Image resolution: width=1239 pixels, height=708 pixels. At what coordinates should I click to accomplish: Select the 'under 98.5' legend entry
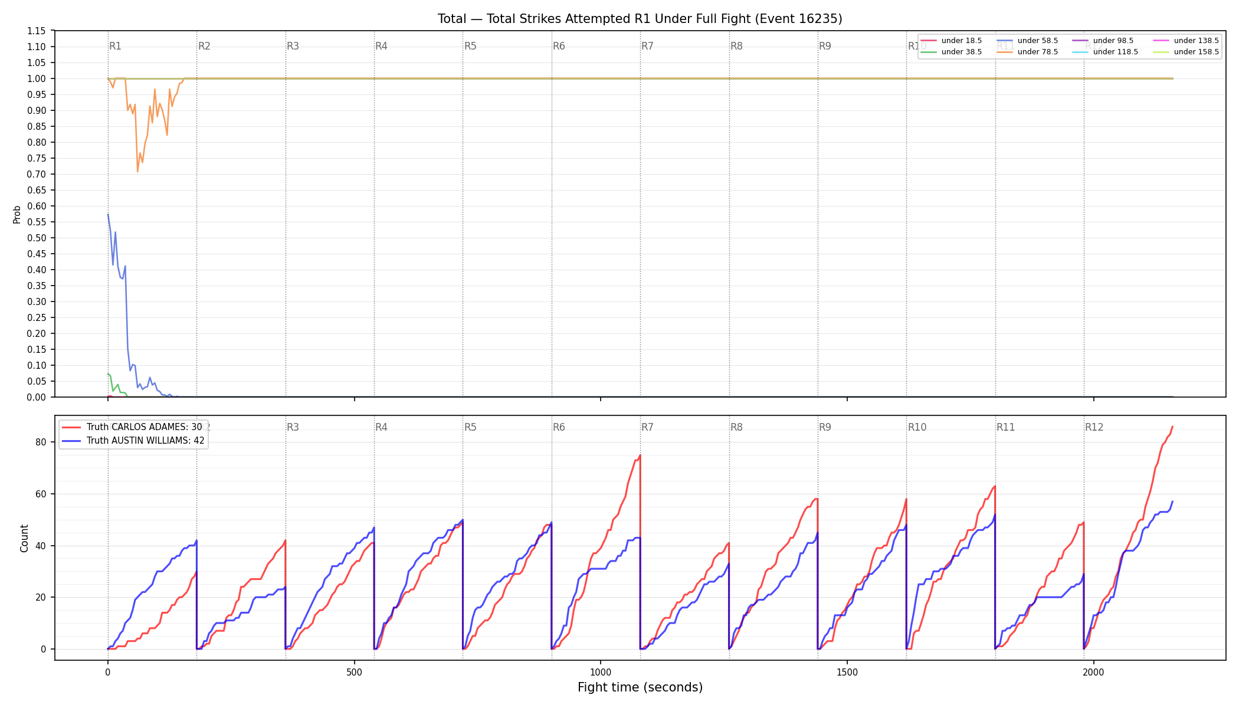coord(1103,41)
